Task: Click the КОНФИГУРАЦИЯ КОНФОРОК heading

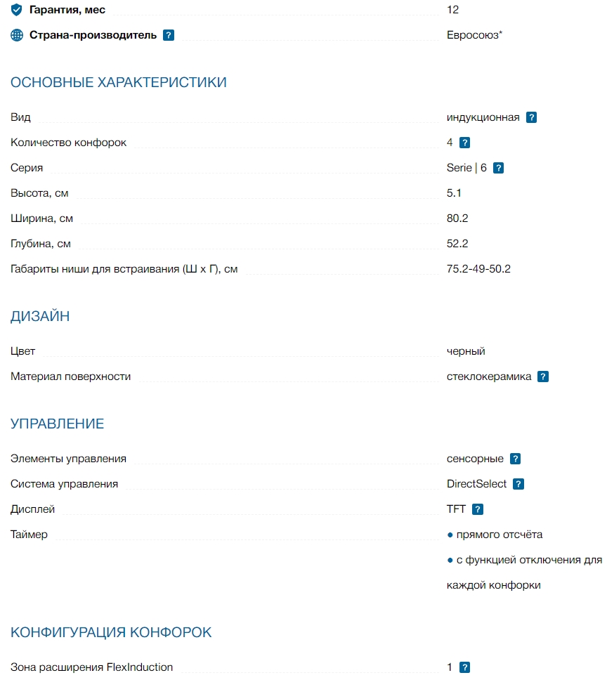Action: point(111,633)
